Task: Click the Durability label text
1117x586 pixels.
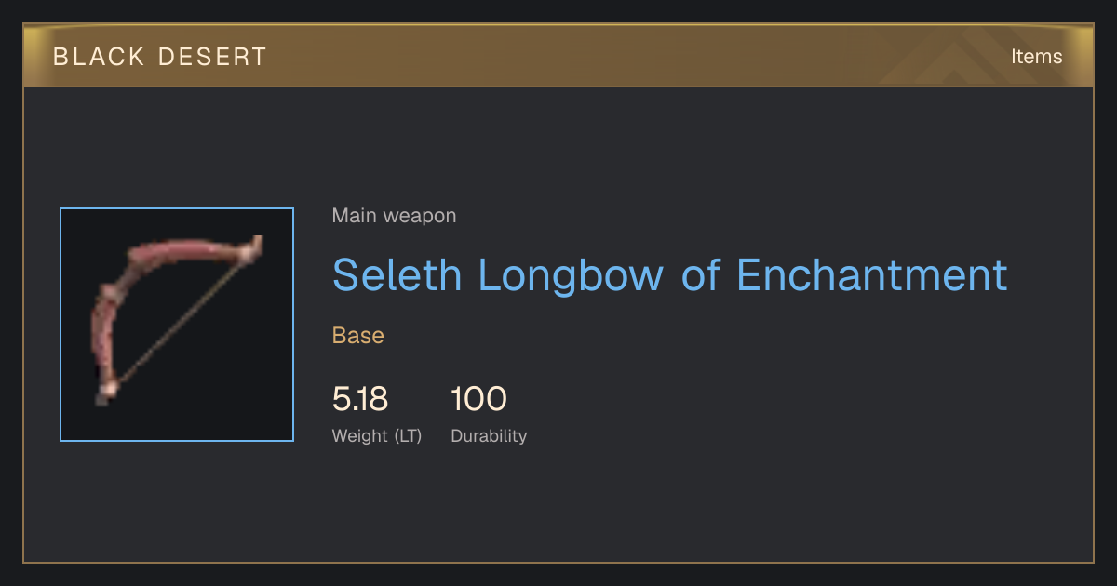Action: tap(489, 435)
